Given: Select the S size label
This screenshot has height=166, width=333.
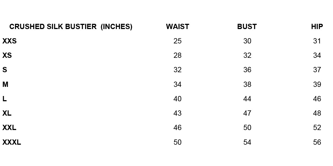Looking at the screenshot, I should click(5, 70).
